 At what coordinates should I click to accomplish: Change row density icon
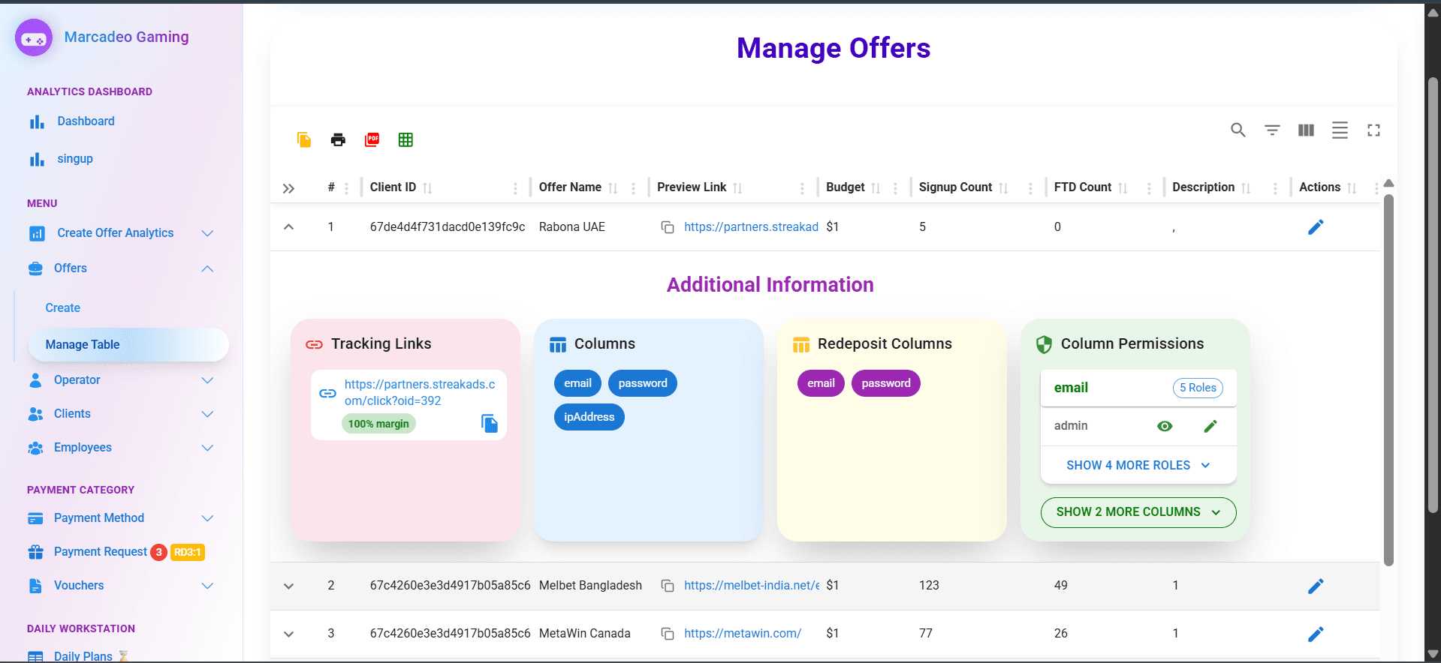1340,130
